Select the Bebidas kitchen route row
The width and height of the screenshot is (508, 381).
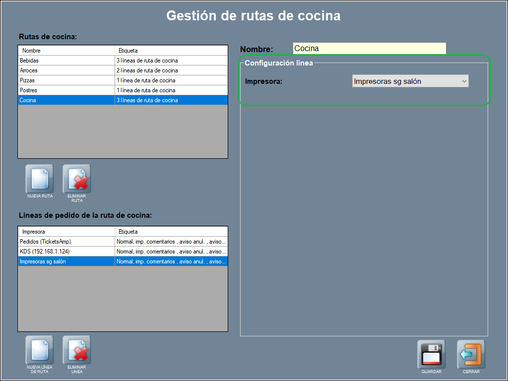[66, 61]
